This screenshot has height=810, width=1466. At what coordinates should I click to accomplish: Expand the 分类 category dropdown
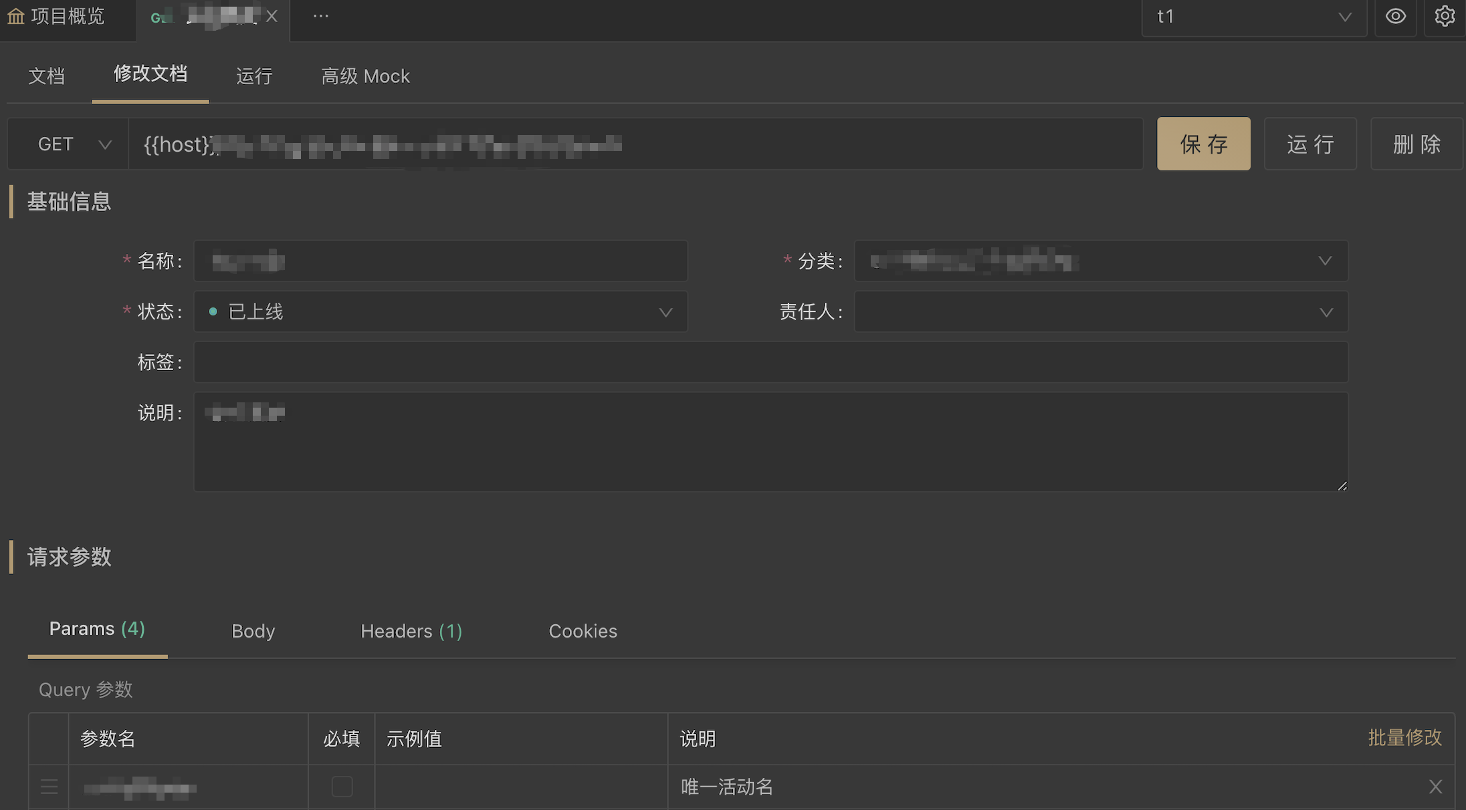pyautogui.click(x=1101, y=261)
